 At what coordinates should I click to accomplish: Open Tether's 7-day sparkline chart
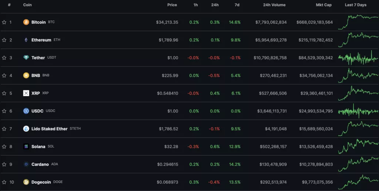[x=358, y=58]
